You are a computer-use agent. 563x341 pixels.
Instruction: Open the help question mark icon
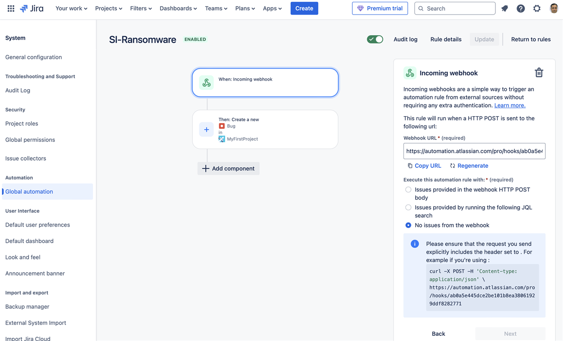(521, 8)
